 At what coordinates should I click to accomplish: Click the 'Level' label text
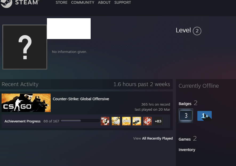(x=183, y=30)
